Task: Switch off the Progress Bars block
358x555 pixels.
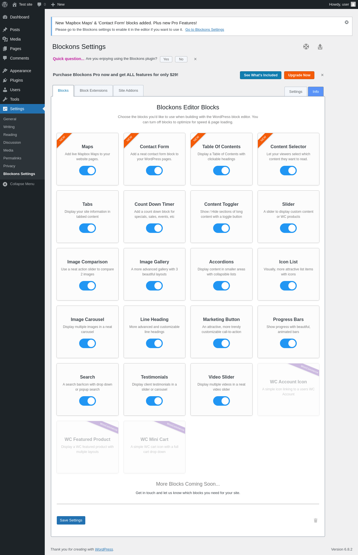Action: click(x=288, y=343)
